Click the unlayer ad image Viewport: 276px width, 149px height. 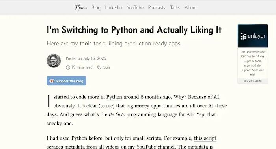point(253,36)
